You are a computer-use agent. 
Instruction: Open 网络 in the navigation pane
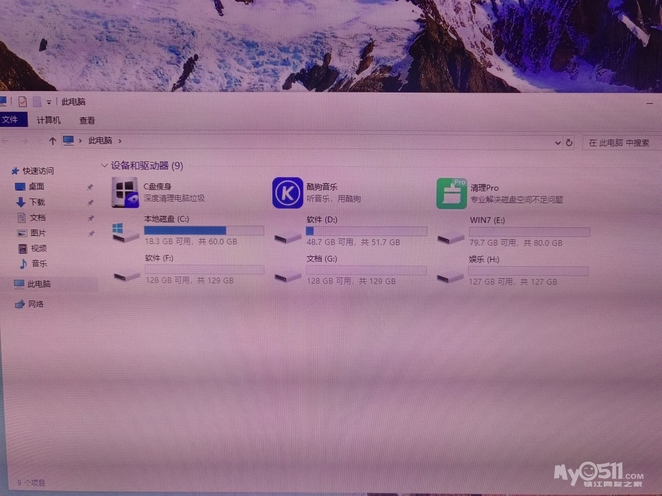36,304
